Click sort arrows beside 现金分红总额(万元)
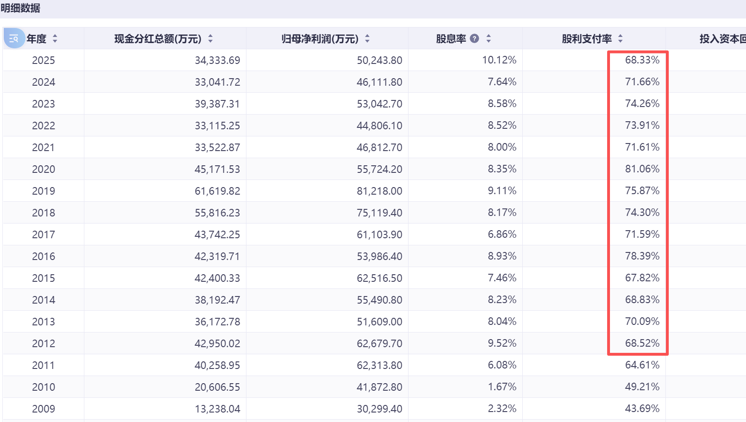Screen dimensions: 746x422 [x=210, y=39]
